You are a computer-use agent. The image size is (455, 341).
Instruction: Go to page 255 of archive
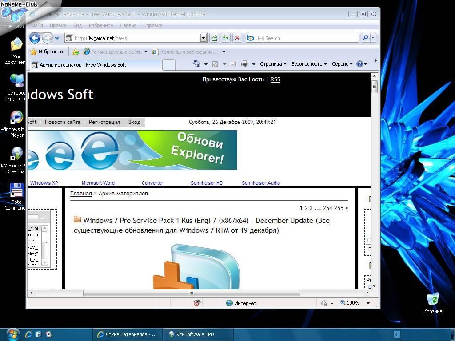339,208
